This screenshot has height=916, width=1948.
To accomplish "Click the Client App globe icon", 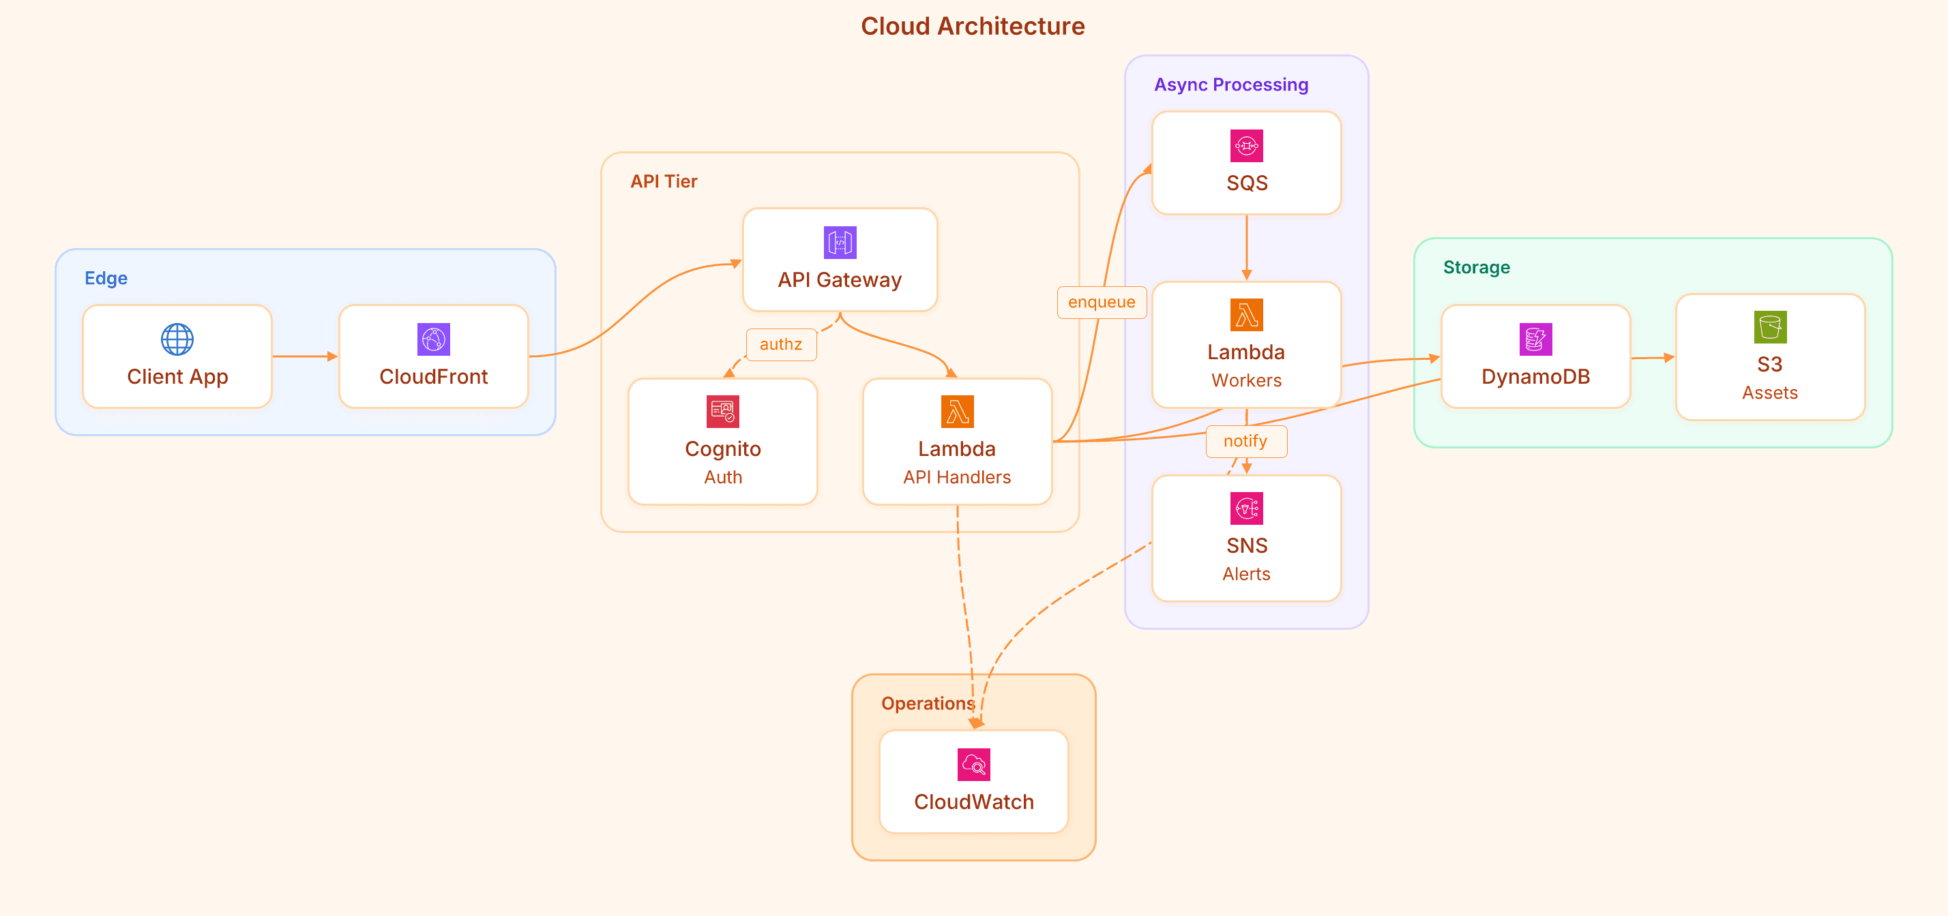I will (x=177, y=339).
